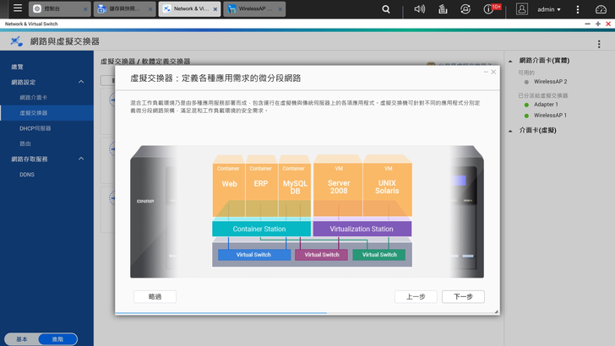Collapse the 網路存取服務 sidebar section
This screenshot has width=615, height=346.
point(81,159)
